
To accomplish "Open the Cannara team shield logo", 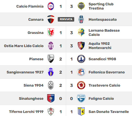I will click(x=51, y=19).
